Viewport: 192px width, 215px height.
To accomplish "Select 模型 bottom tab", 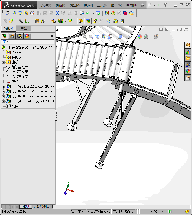I will pos(25,207).
